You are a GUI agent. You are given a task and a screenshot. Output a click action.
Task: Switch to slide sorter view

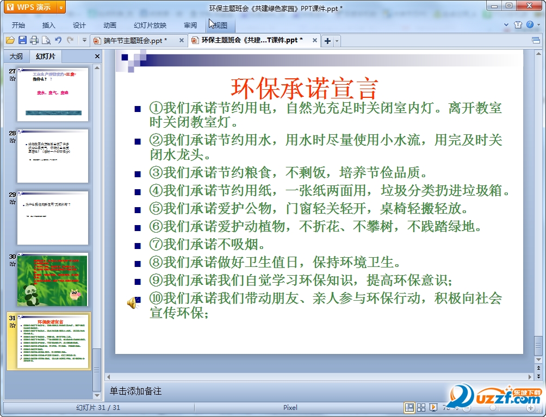point(421,407)
